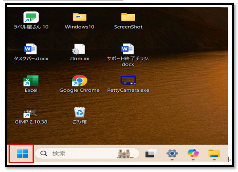This screenshot has height=172, width=238.
Task: Click the "タスクバー.docx" file name
Action: [x=31, y=58]
